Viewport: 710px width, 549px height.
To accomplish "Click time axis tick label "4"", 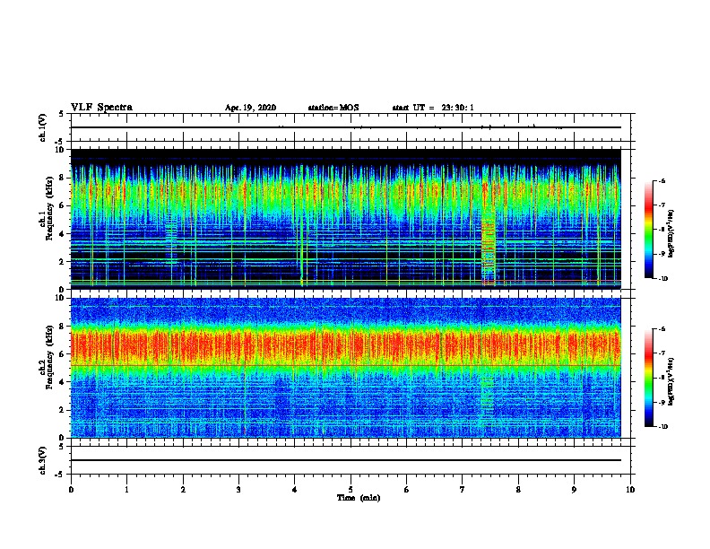I will click(x=295, y=490).
